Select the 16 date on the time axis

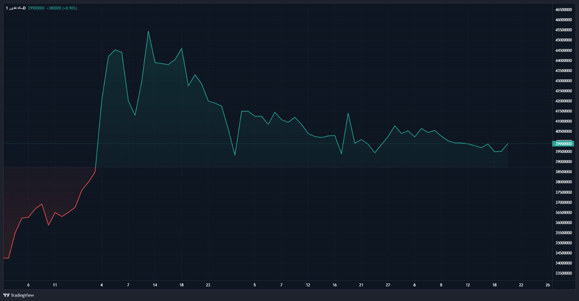point(335,285)
